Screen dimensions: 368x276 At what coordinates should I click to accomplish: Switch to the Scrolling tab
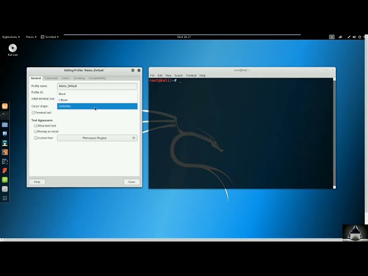[79, 78]
